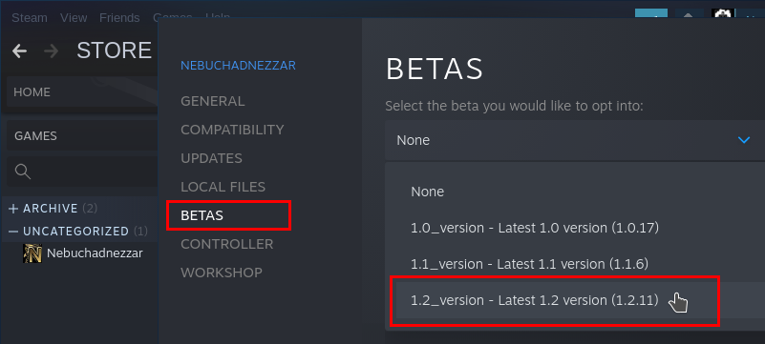
Task: Go to the Local Files tab
Action: 223,187
